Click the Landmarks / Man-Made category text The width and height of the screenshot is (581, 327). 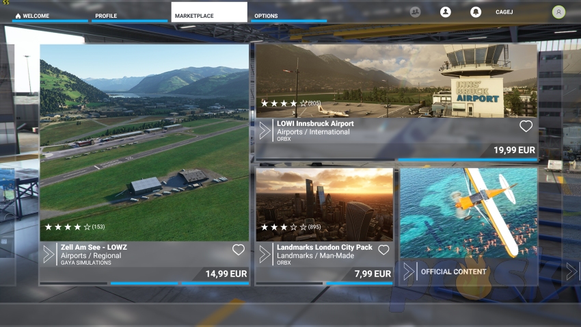[x=315, y=255]
